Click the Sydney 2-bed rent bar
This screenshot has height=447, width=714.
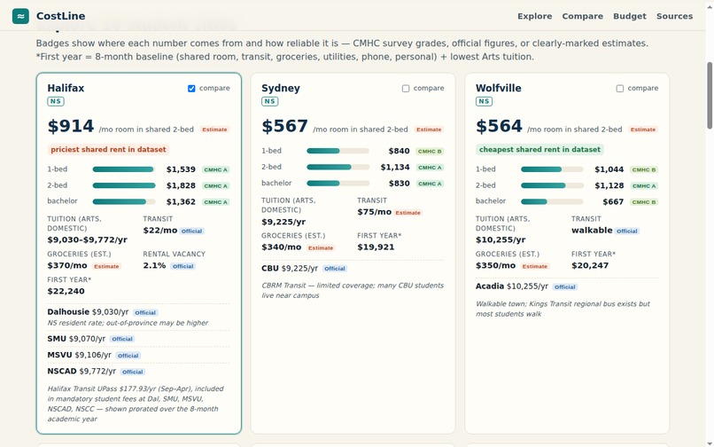pos(338,167)
